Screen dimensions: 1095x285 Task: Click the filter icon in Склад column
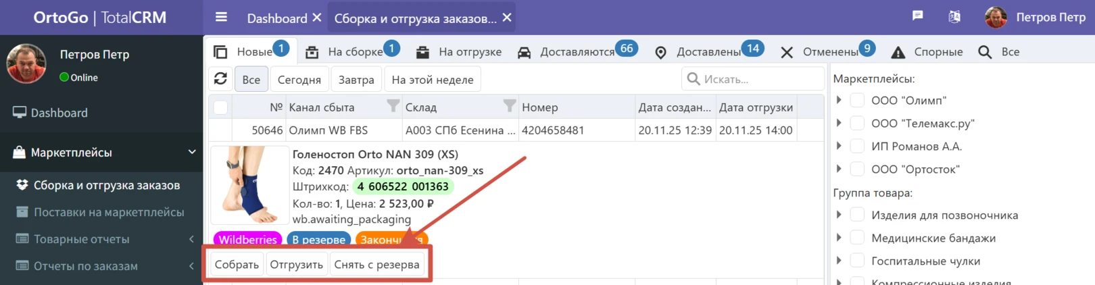510,106
